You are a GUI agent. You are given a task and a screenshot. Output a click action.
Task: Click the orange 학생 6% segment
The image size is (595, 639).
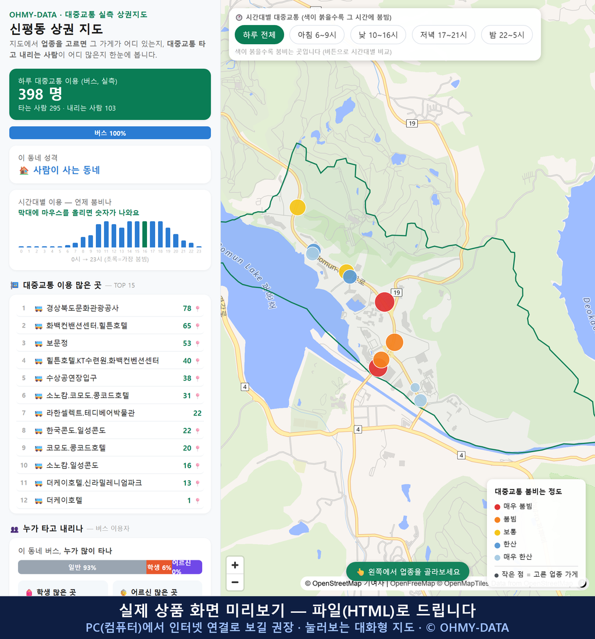(x=159, y=567)
